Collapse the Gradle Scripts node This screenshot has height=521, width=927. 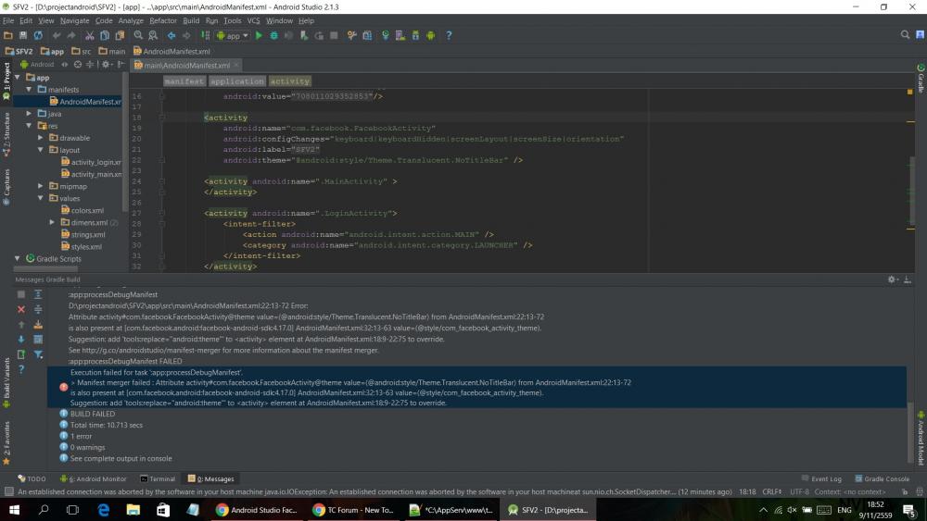pos(17,258)
